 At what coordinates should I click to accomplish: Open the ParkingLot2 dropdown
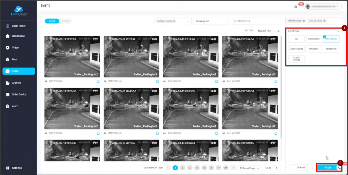click(x=211, y=21)
